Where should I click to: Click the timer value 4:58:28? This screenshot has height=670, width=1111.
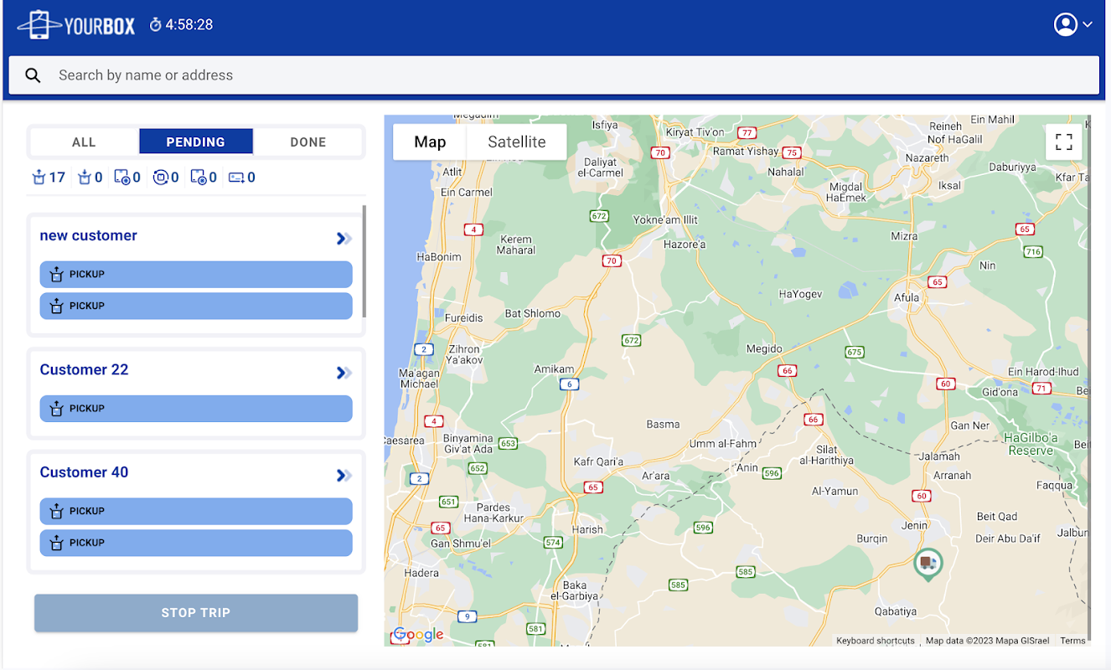pos(189,25)
